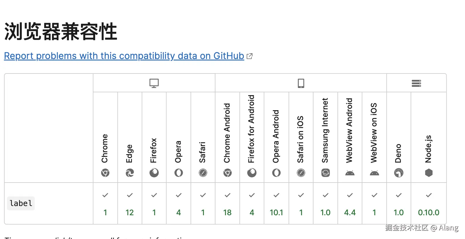Click the label feature row header
The height and width of the screenshot is (239, 465).
pos(21,203)
